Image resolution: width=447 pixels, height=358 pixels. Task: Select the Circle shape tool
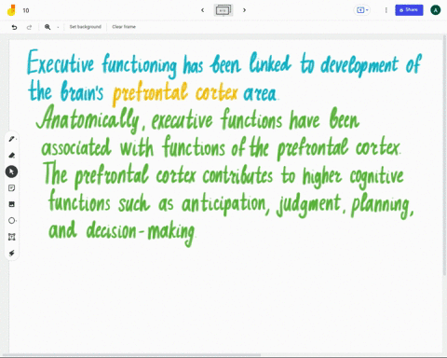(12, 221)
